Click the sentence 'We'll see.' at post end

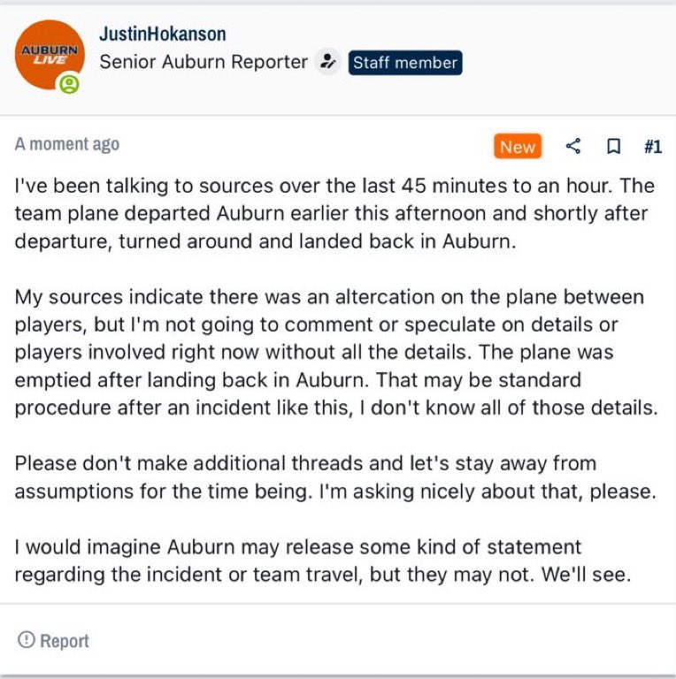(586, 575)
